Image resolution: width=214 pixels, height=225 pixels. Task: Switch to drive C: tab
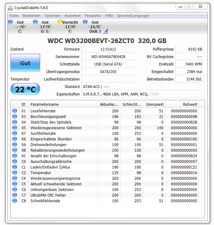20,27
